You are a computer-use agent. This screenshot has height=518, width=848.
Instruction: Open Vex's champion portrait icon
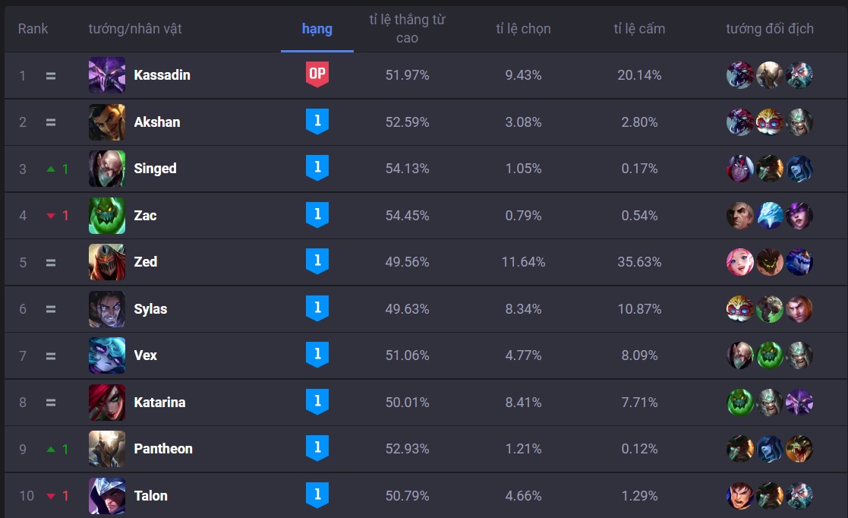pyautogui.click(x=107, y=355)
